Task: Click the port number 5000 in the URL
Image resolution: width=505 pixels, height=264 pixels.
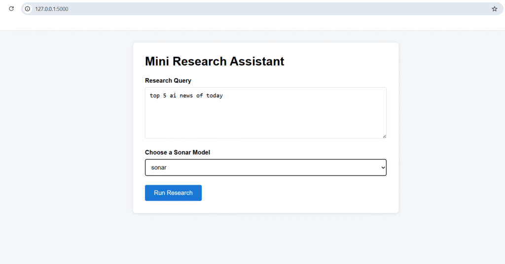Action: [62, 8]
